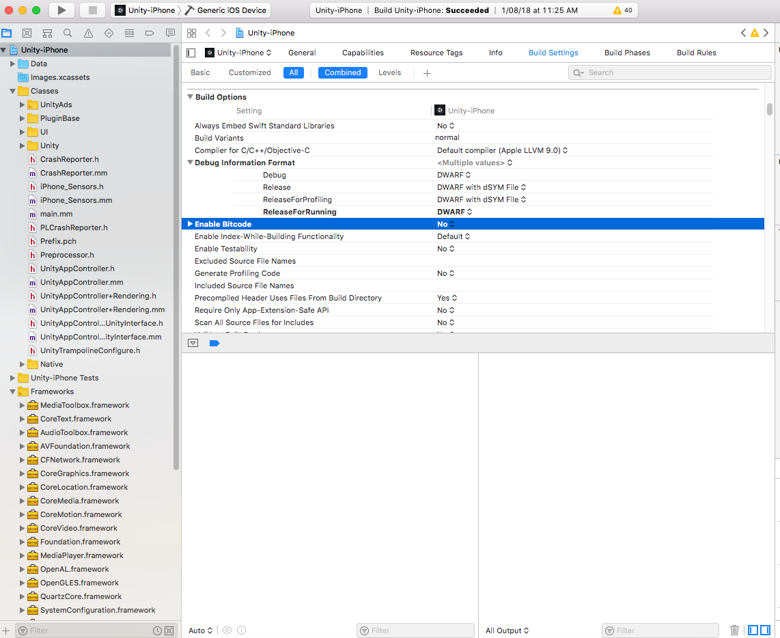Show only the console pane
Screen dimensions: 780x638
coord(765,630)
